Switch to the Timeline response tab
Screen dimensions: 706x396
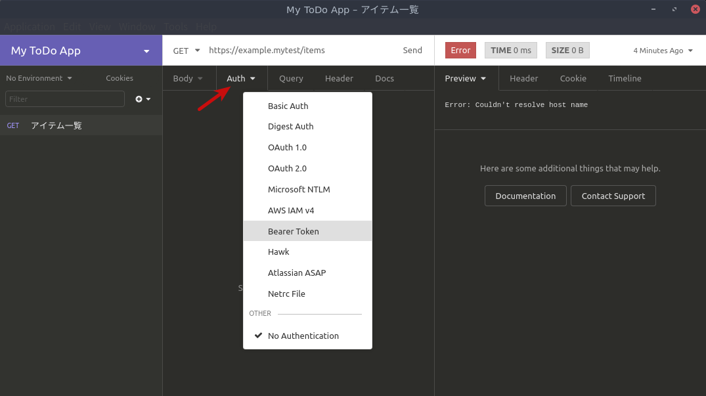click(x=624, y=78)
